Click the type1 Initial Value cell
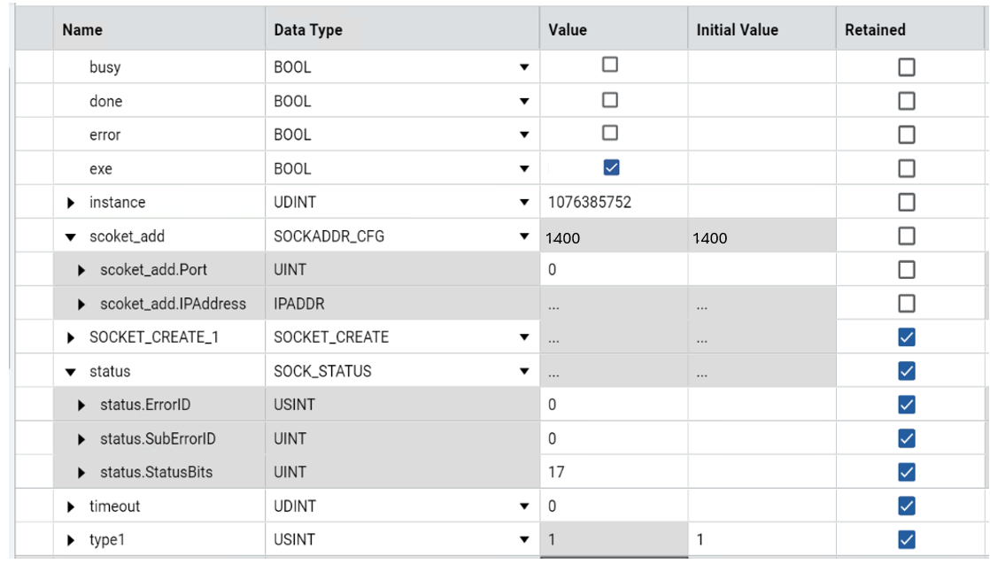The width and height of the screenshot is (990, 564). click(760, 539)
